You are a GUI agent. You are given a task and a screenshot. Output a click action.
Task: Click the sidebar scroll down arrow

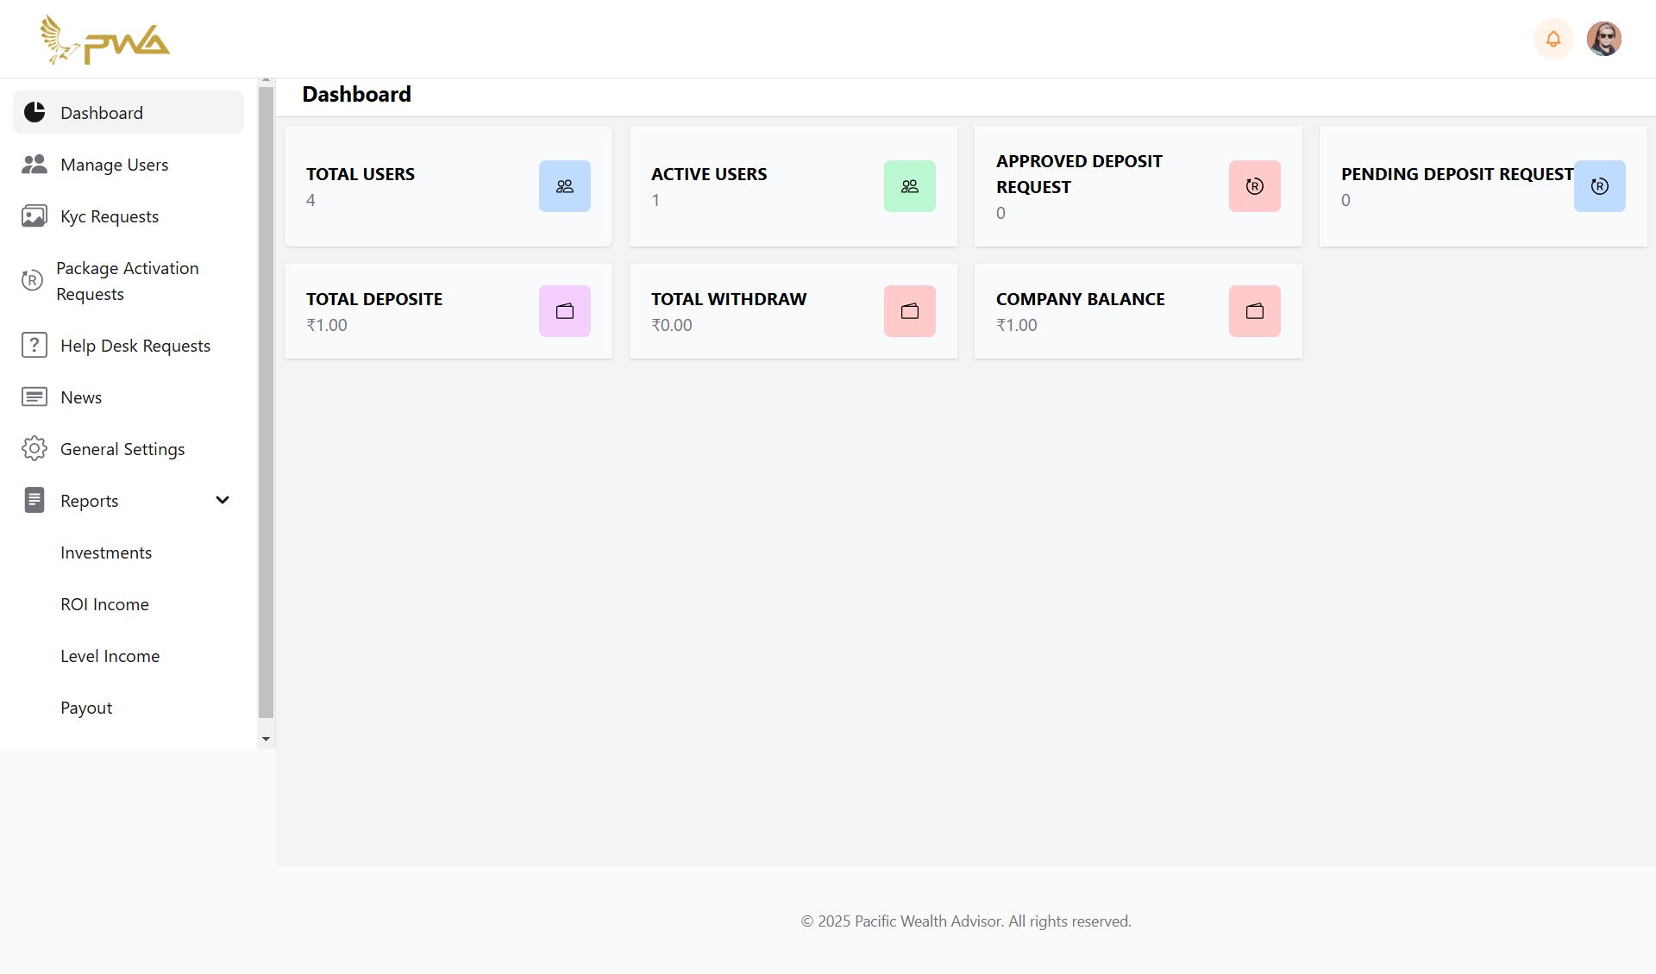coord(266,739)
